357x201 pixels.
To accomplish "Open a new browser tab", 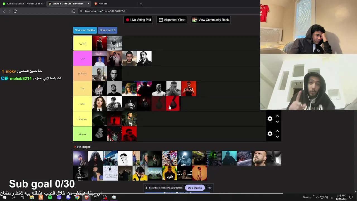I will tap(141, 4).
